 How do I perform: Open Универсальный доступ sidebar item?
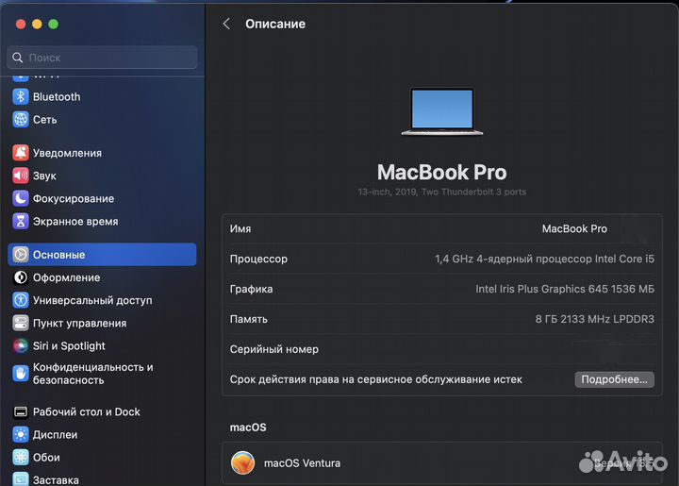pos(102,300)
